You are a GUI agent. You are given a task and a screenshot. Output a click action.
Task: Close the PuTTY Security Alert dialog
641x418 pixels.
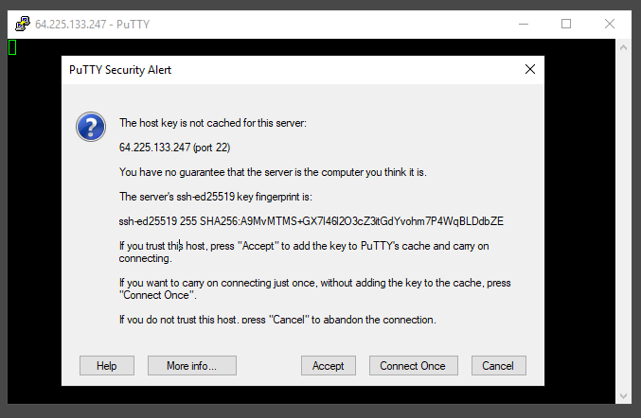click(x=529, y=69)
